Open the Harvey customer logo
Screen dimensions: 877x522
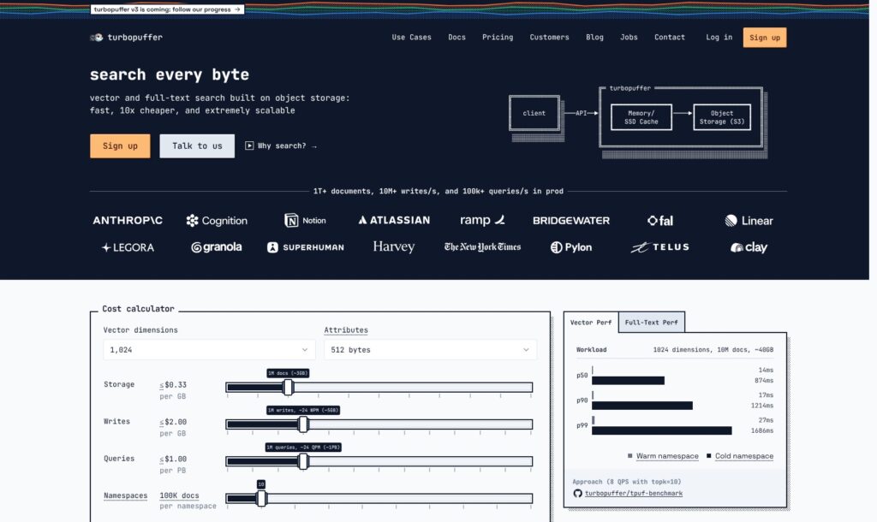[394, 246]
